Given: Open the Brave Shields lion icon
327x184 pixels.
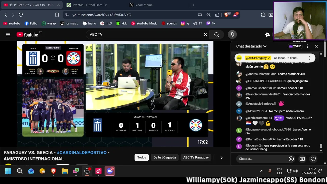Looking at the screenshot, I should pyautogui.click(x=227, y=15).
